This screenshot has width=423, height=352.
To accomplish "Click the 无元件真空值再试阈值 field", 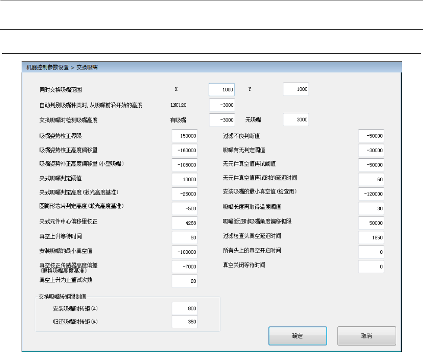I will click(x=371, y=165).
